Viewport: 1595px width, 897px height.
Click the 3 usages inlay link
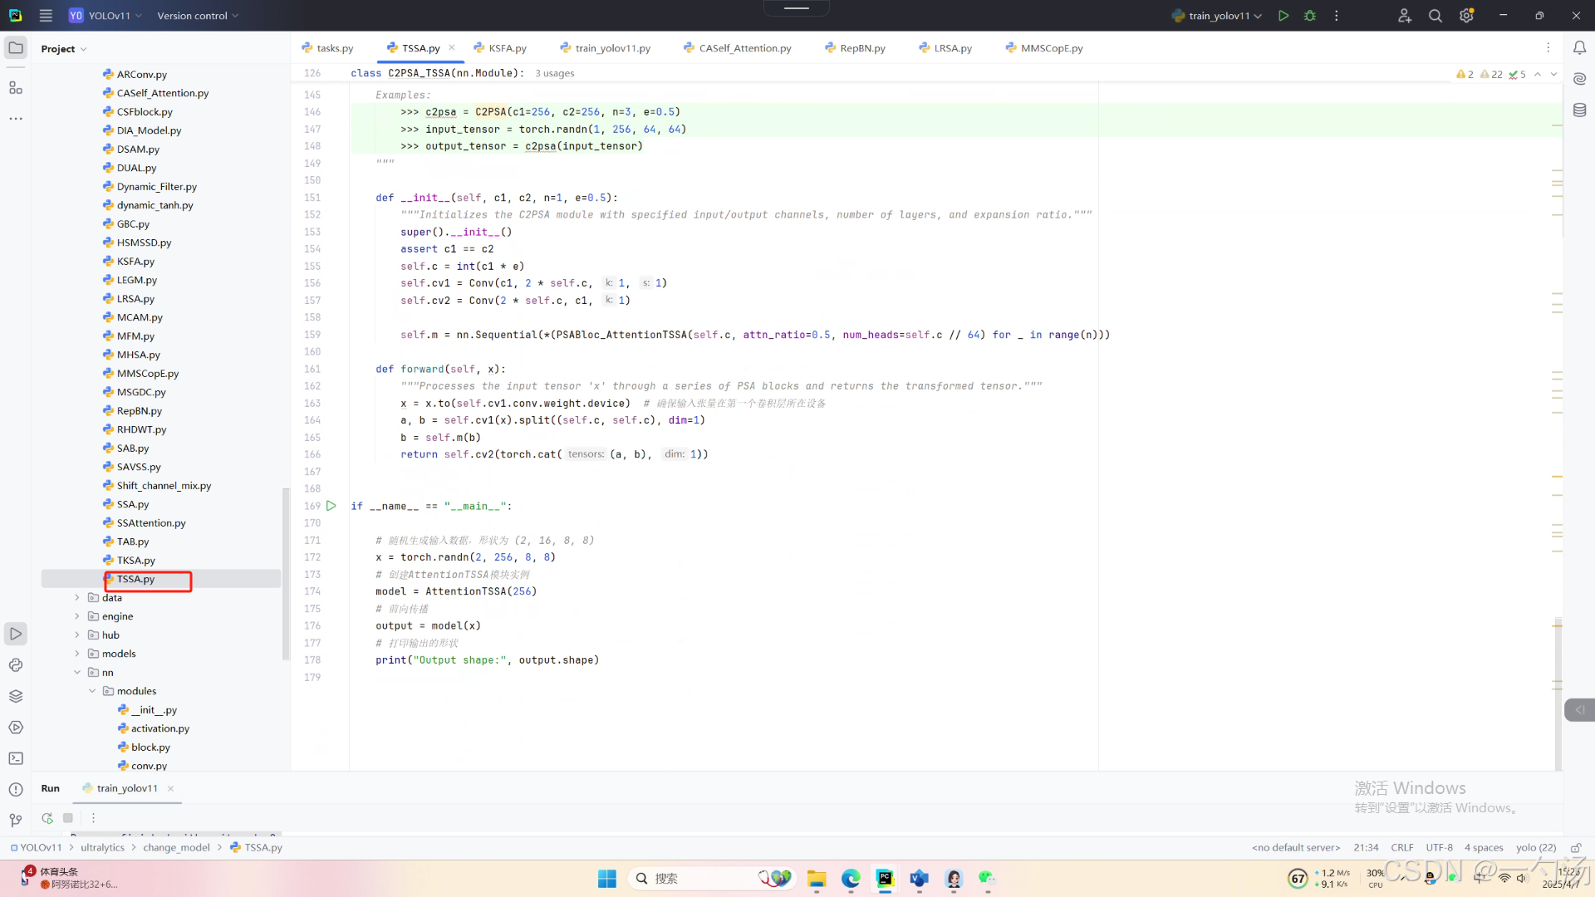pyautogui.click(x=554, y=74)
